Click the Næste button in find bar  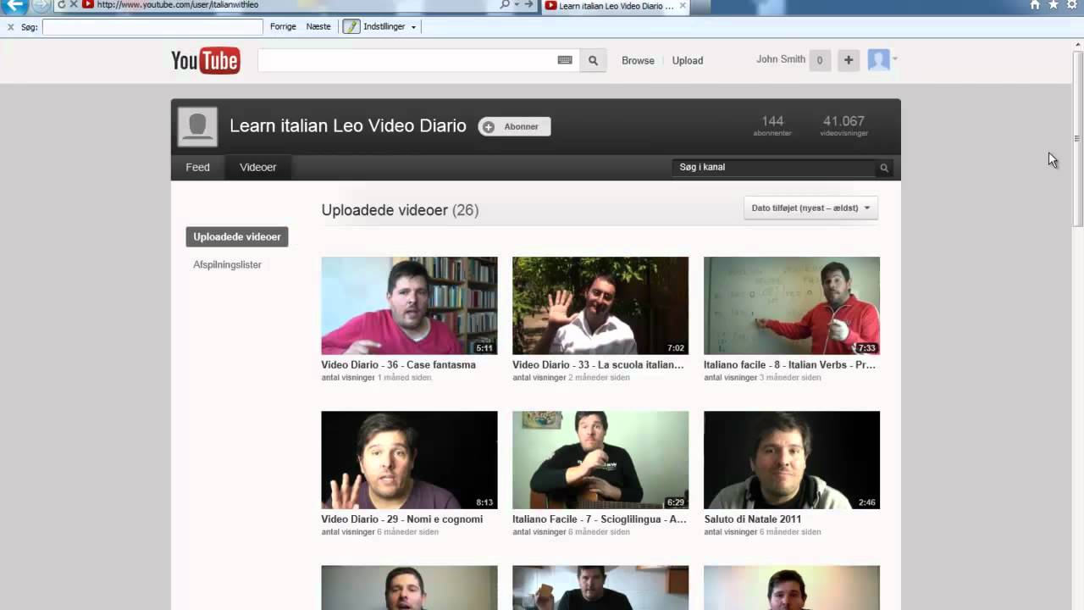[318, 27]
